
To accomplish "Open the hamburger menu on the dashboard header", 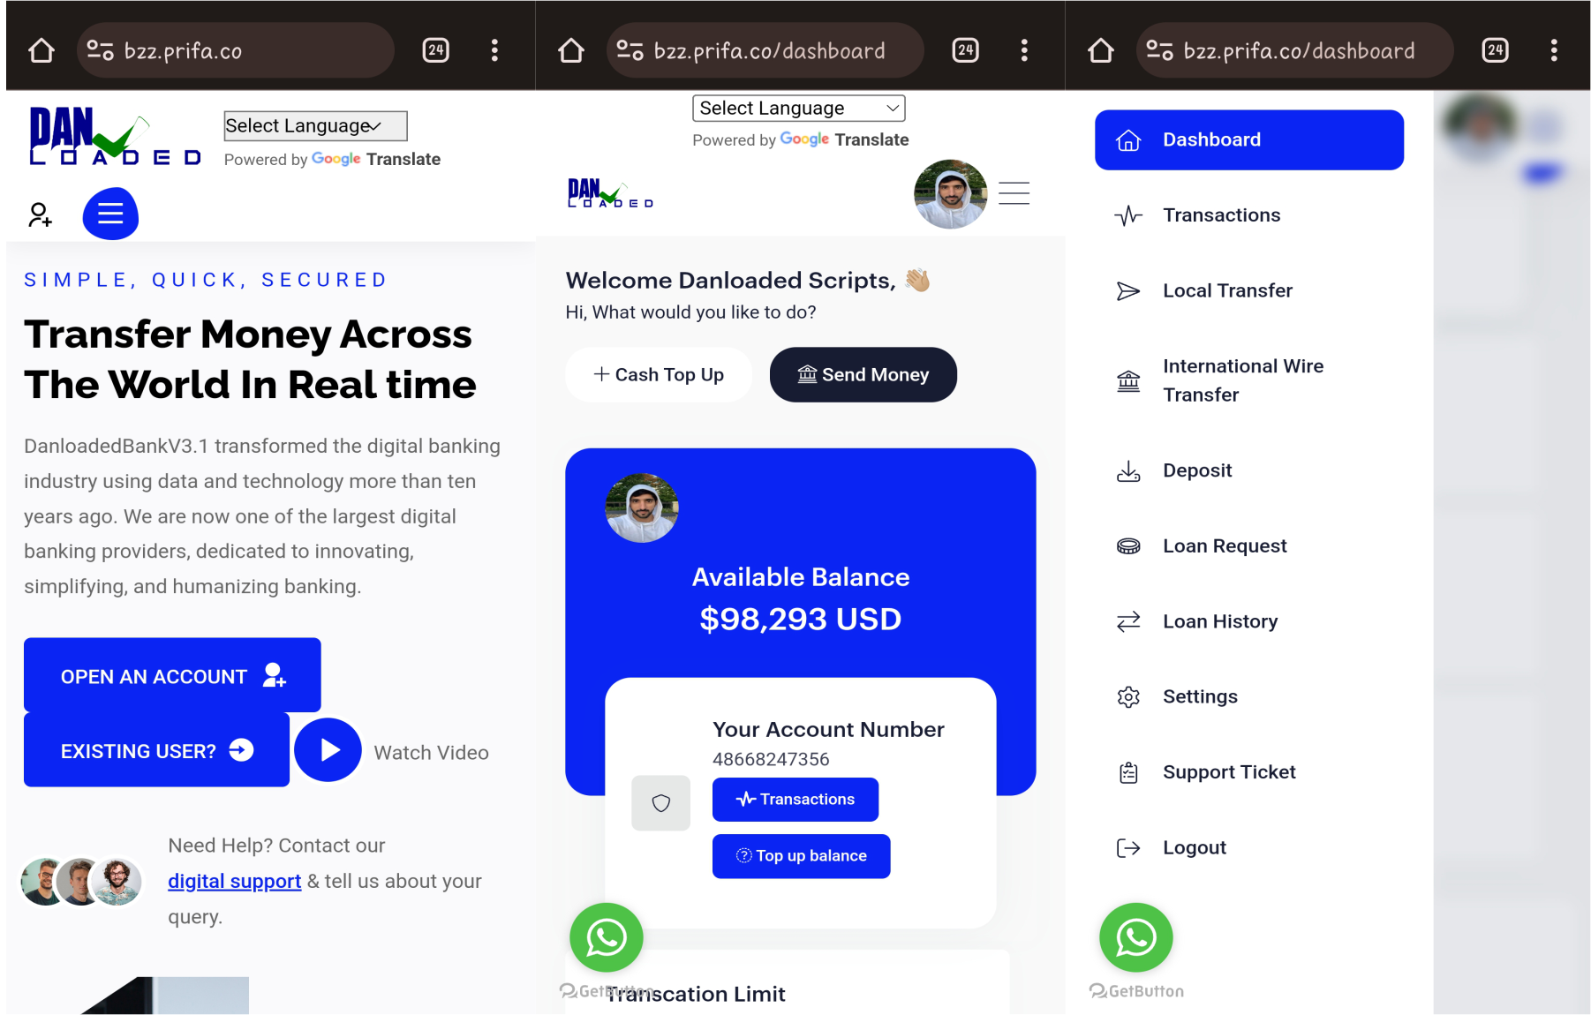I will (x=1014, y=193).
